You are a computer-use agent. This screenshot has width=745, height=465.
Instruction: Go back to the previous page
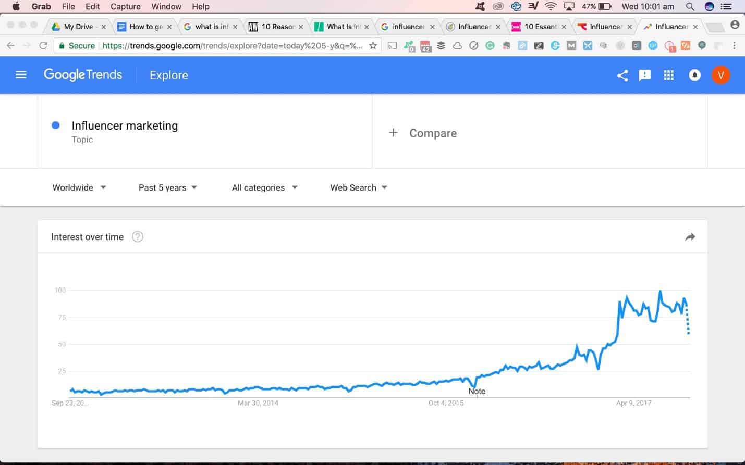tap(10, 46)
